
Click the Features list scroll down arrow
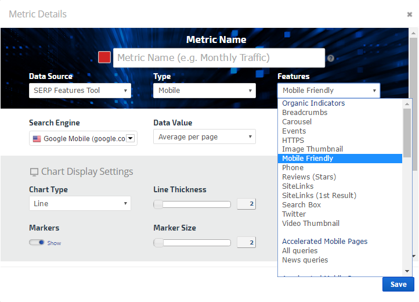407,271
